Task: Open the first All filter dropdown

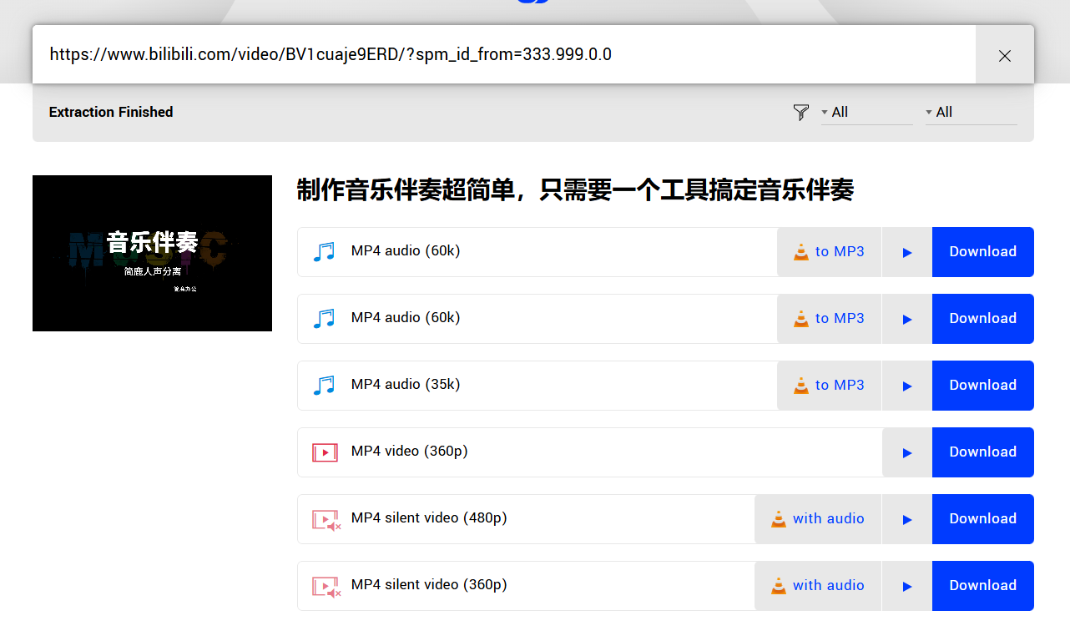Action: [x=866, y=113]
